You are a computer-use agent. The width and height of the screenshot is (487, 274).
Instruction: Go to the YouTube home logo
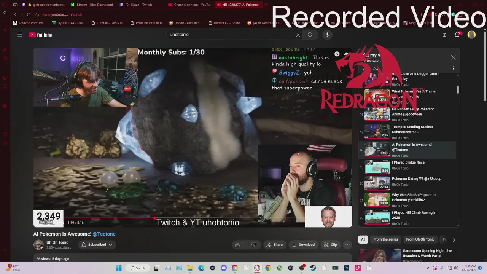click(40, 35)
